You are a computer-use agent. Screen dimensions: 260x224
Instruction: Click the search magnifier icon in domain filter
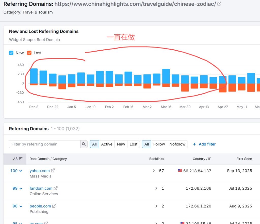(x=84, y=144)
